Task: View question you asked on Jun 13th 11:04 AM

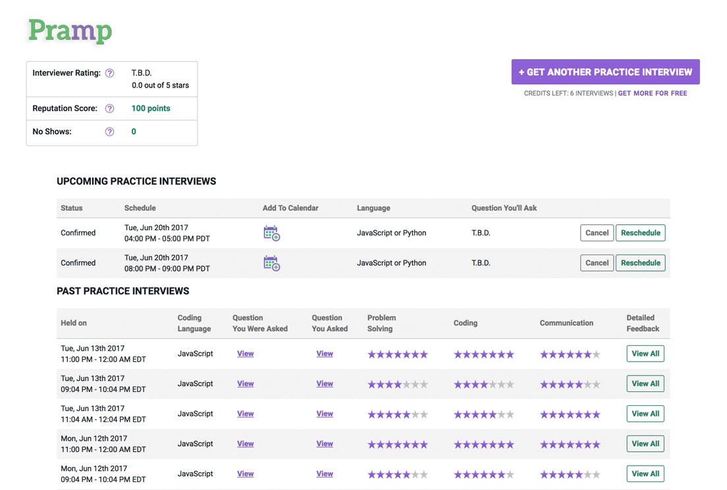Action: pyautogui.click(x=325, y=414)
